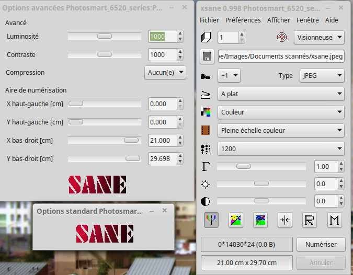Click the 21.00 cm x 29.70 cm size button

click(247, 262)
